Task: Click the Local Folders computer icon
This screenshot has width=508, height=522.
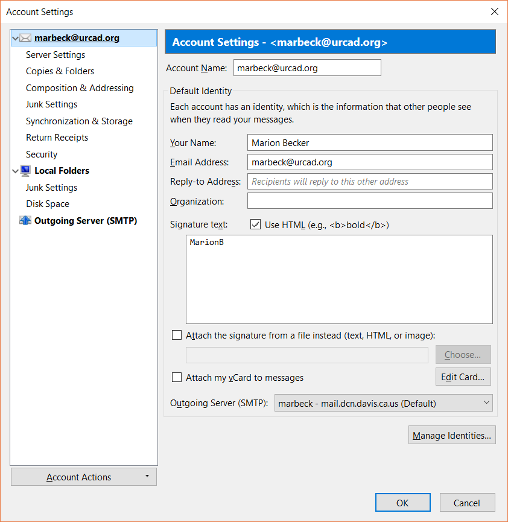Action: coord(25,171)
